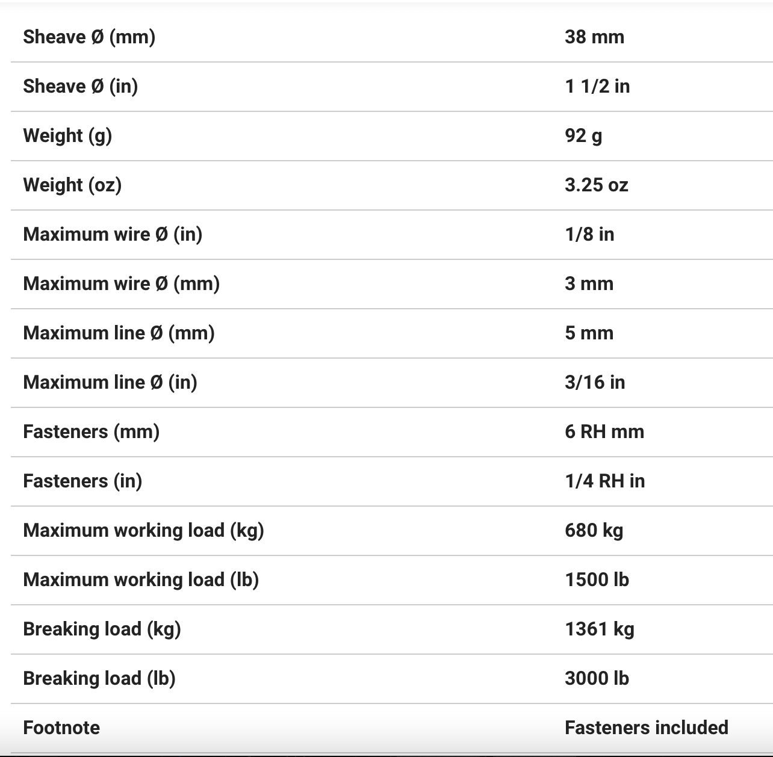The height and width of the screenshot is (757, 773).
Task: Click the "3000 lb" breaking load value
Action: [x=597, y=679]
